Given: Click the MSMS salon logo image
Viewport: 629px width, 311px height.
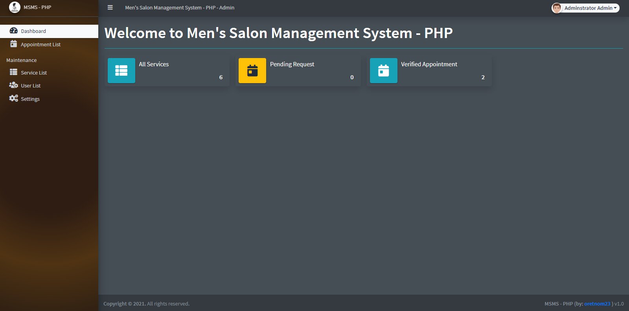Looking at the screenshot, I should pyautogui.click(x=15, y=7).
